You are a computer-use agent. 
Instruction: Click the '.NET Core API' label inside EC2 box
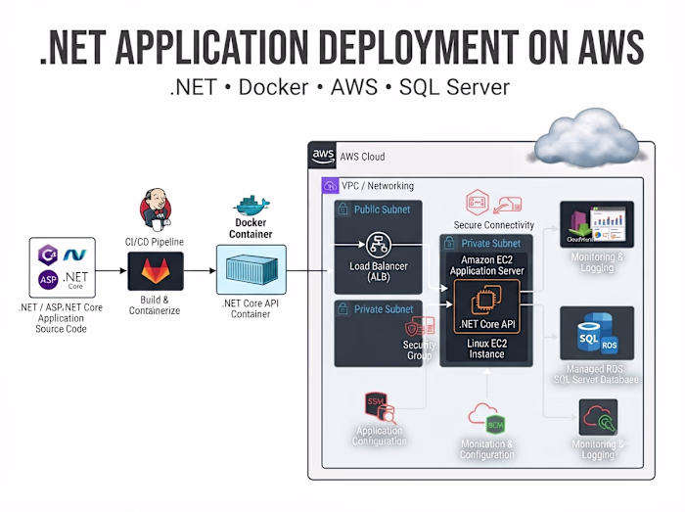487,324
